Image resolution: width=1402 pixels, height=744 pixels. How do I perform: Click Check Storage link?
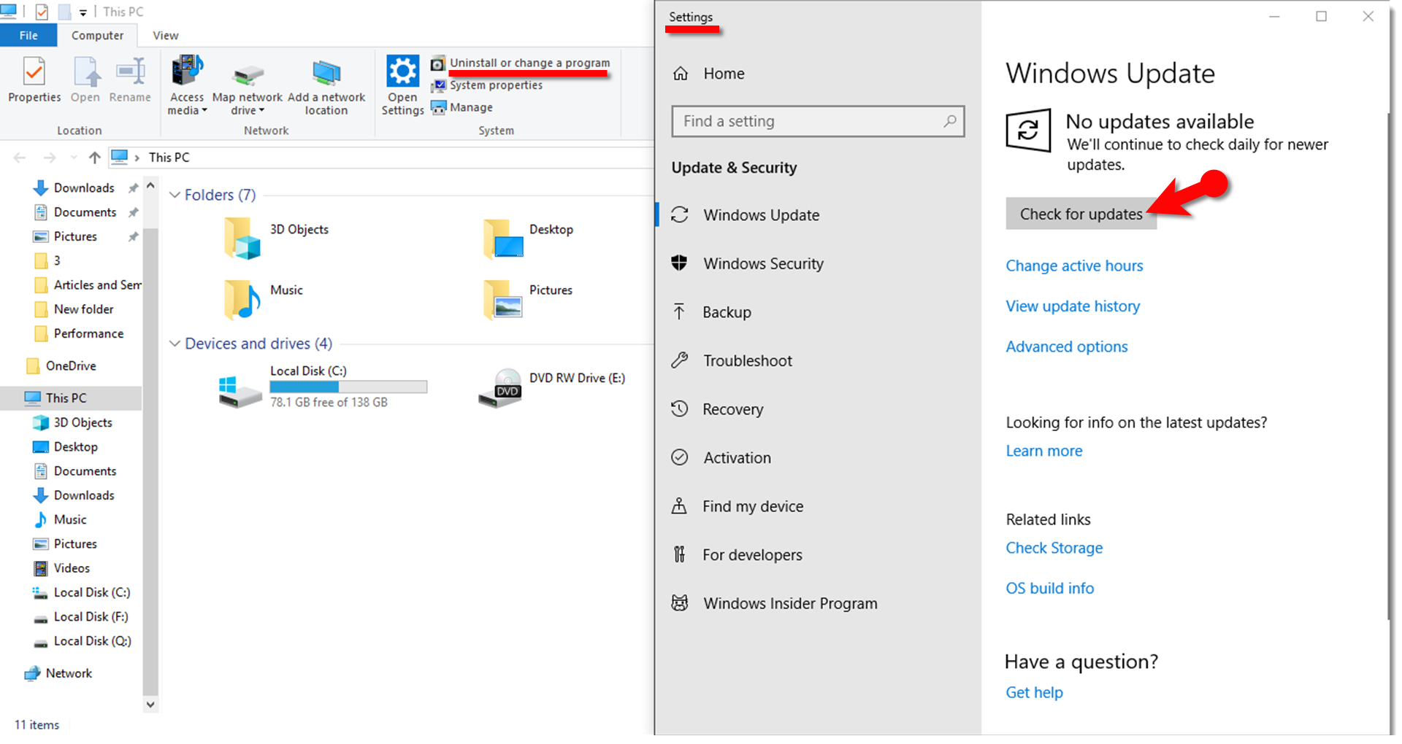pos(1054,548)
